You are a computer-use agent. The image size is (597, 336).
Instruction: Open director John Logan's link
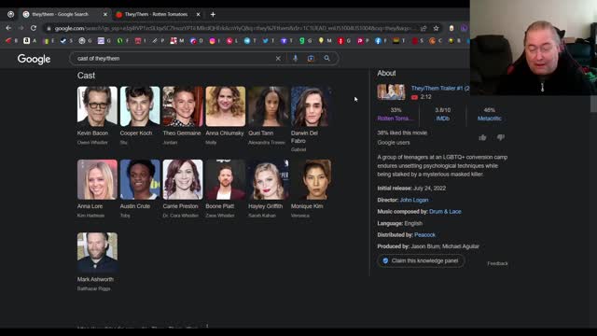[x=414, y=200]
